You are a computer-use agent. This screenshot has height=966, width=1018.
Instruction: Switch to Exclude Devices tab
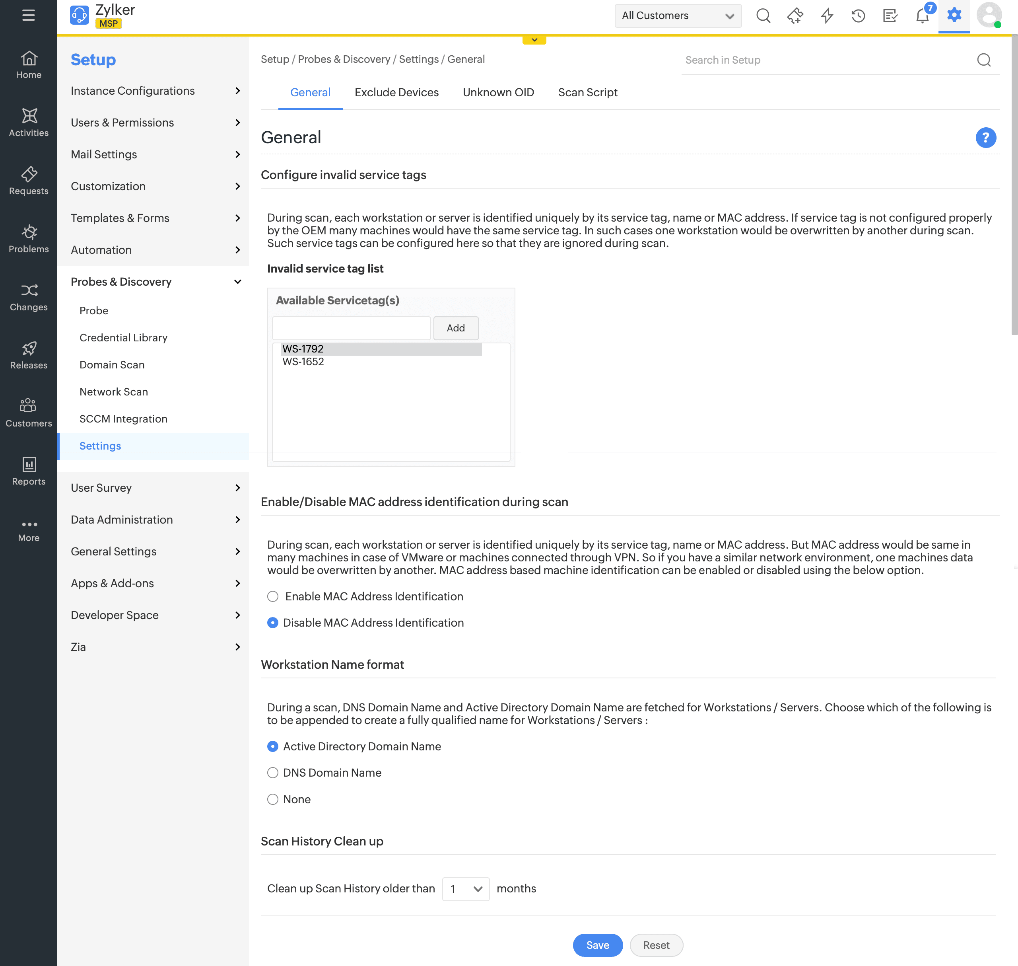click(x=396, y=92)
